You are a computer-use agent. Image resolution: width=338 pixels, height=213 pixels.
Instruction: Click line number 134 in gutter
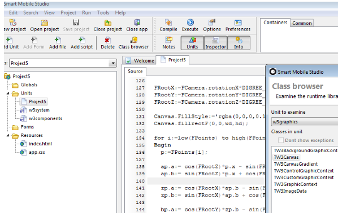(x=140, y=138)
